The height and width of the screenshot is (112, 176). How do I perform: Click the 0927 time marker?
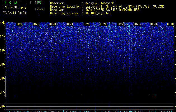120,24
